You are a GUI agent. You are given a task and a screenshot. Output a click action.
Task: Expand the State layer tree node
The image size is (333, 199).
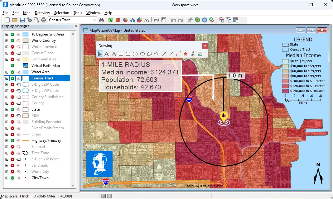click(7, 109)
